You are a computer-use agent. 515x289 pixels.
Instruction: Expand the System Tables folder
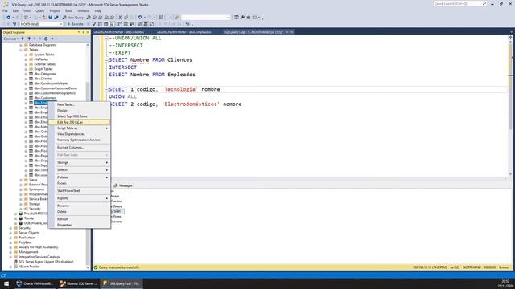pos(26,55)
